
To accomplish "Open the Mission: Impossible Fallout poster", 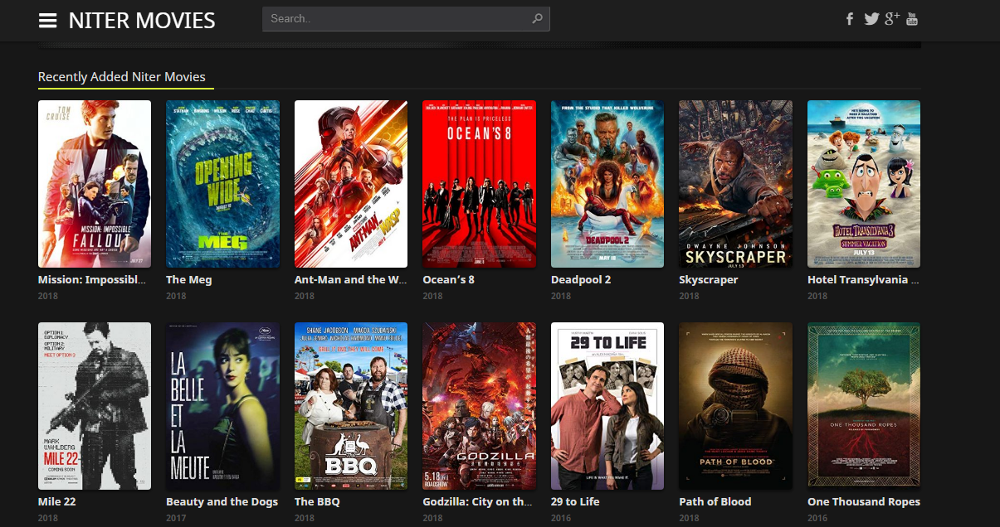I will point(95,184).
